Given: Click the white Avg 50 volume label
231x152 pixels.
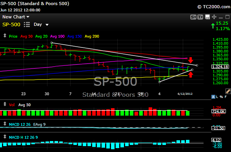Looking at the screenshot, I should point(24,105).
